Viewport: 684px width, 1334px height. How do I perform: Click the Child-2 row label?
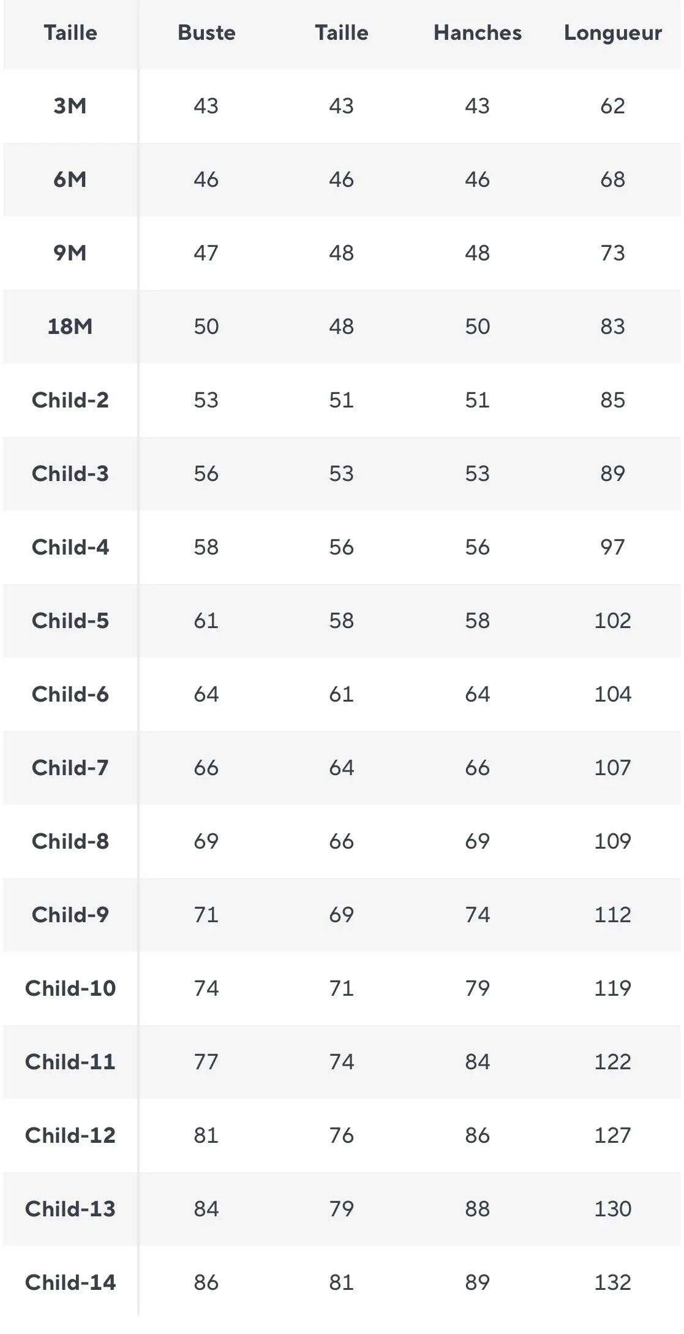coord(70,400)
